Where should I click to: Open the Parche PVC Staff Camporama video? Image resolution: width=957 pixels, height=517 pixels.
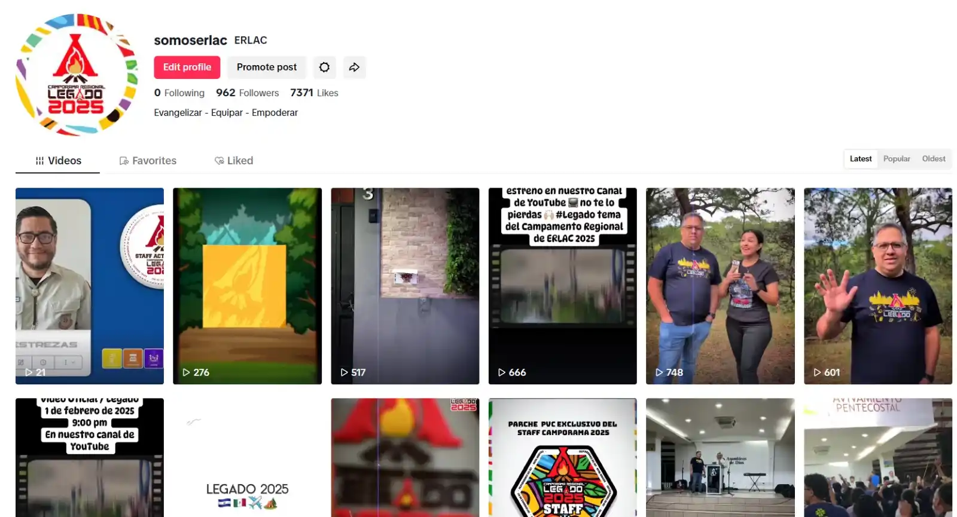click(563, 458)
